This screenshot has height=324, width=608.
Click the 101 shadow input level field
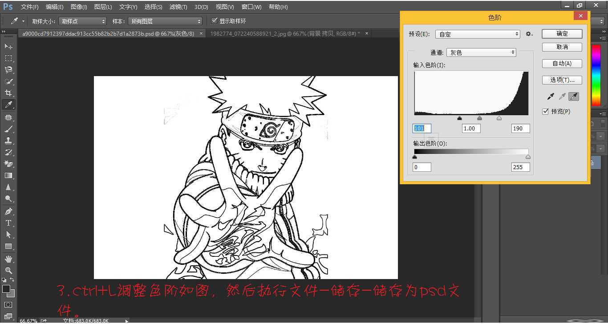click(421, 128)
